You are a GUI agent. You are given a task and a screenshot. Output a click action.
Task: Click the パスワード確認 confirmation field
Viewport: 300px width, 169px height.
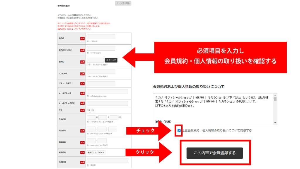(x=101, y=83)
